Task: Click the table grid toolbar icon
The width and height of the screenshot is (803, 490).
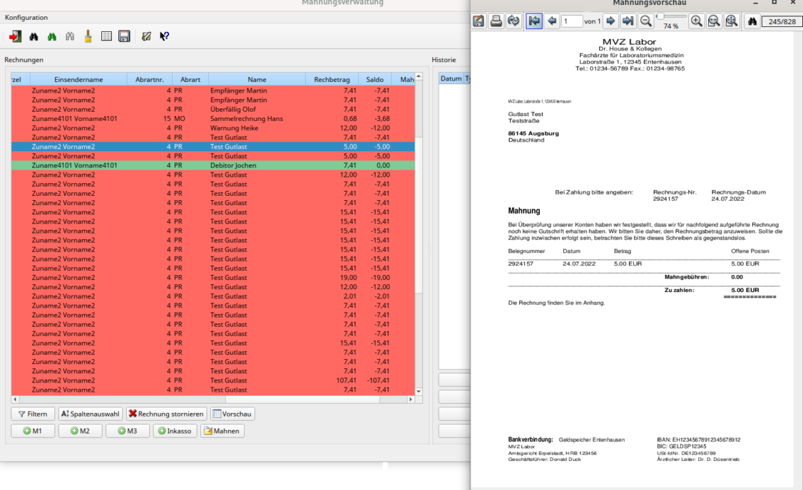Action: [x=106, y=36]
